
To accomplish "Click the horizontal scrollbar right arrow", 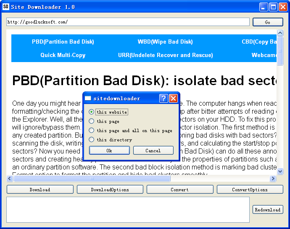I will (273, 179).
